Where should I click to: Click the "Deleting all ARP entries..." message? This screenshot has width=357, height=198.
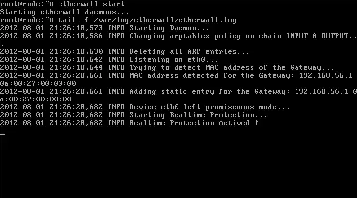(188, 52)
